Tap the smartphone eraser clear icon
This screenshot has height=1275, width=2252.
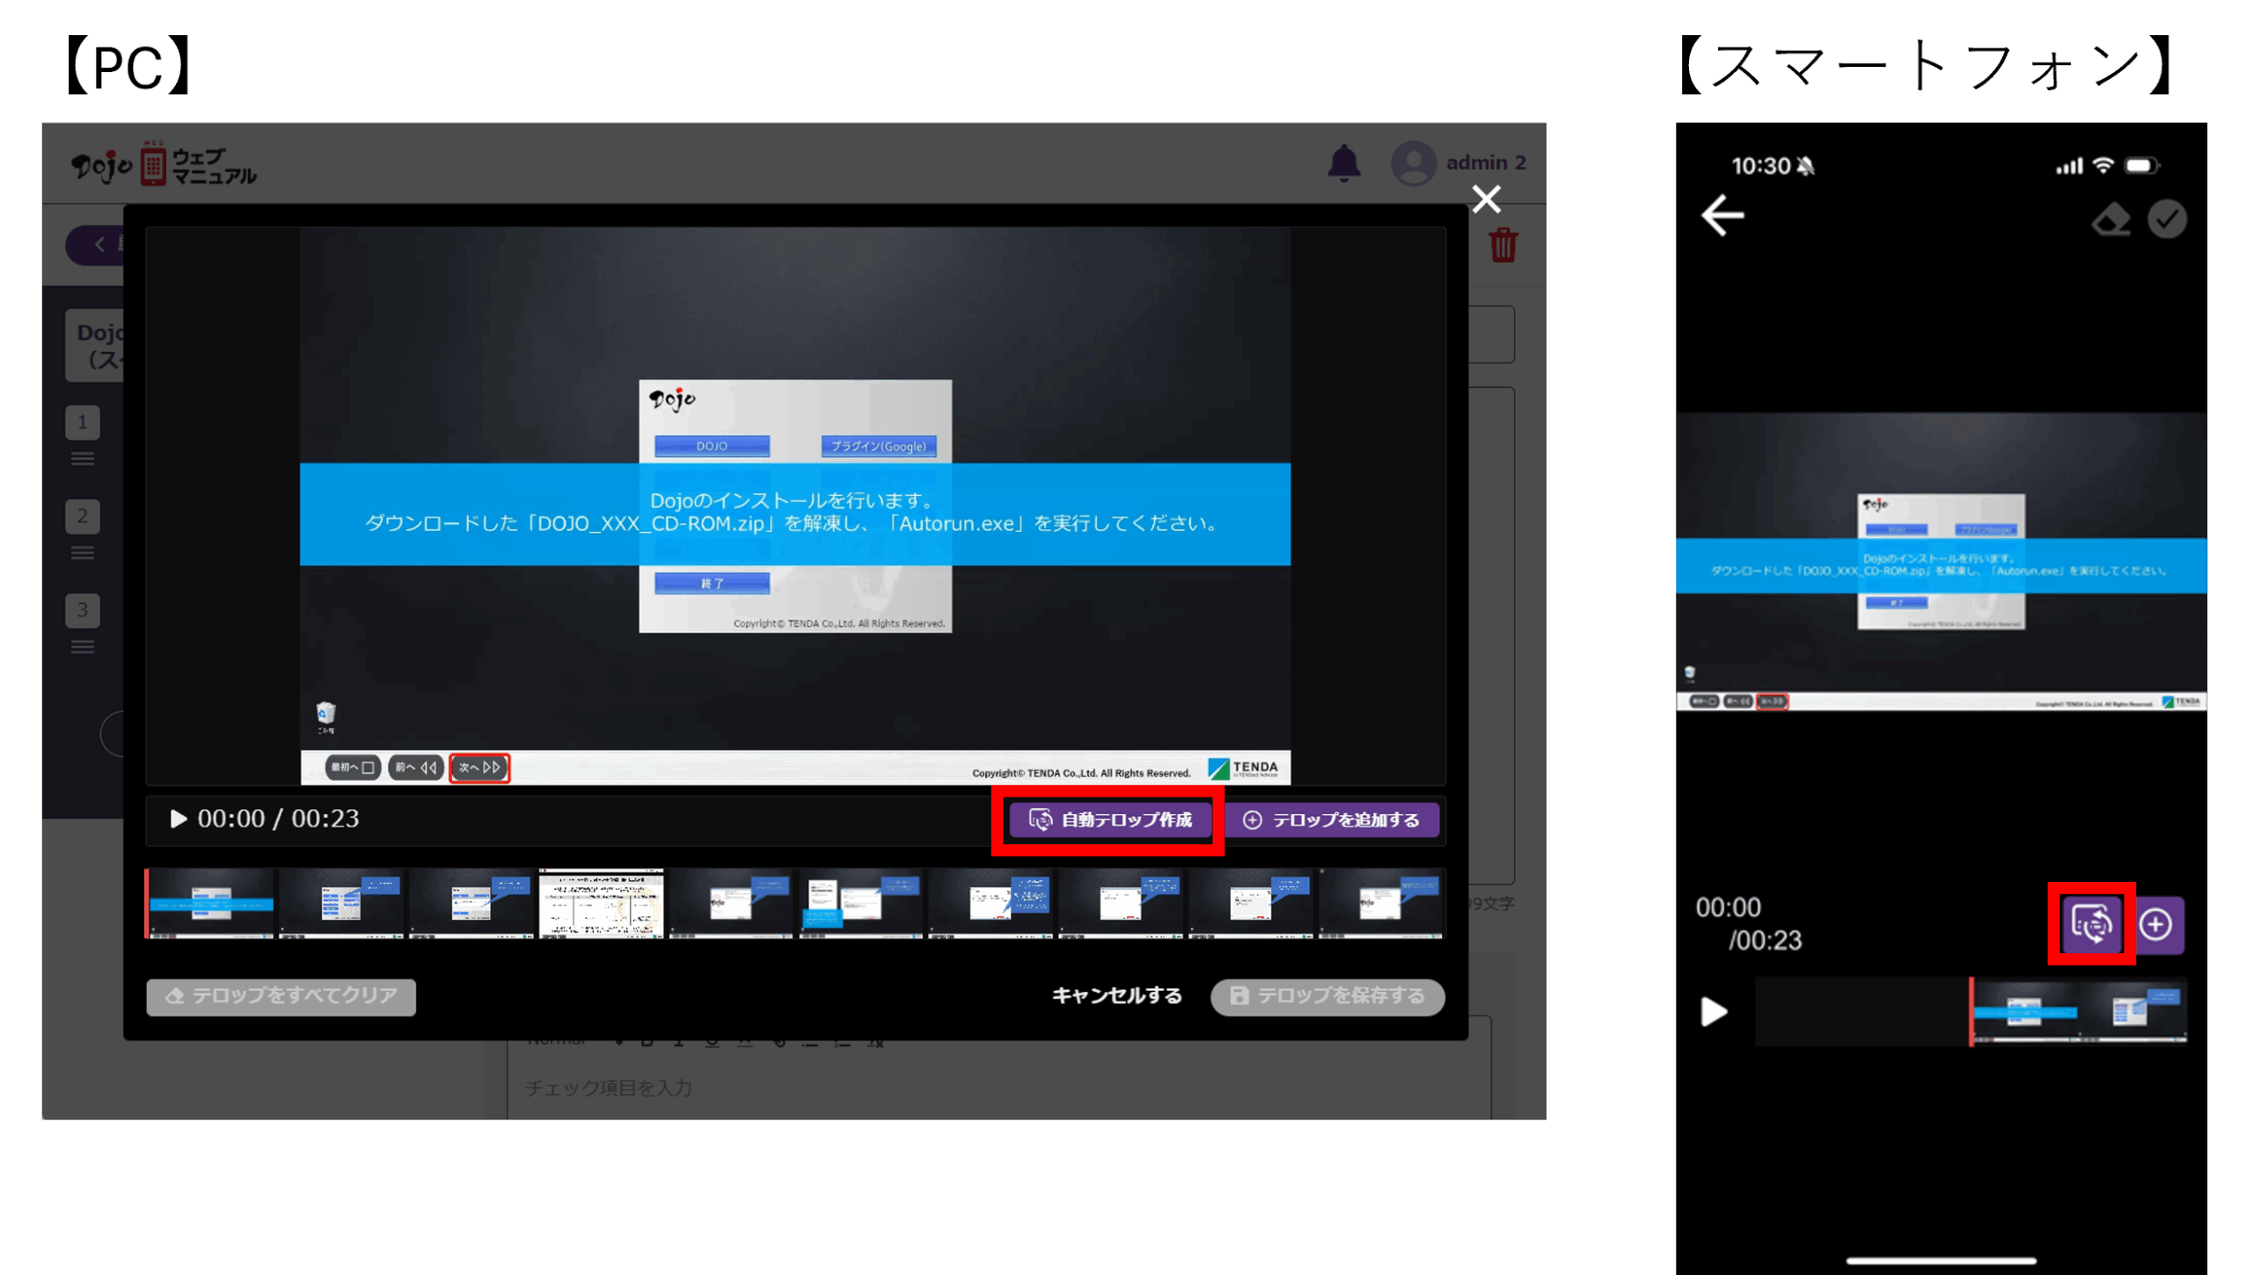(2110, 220)
